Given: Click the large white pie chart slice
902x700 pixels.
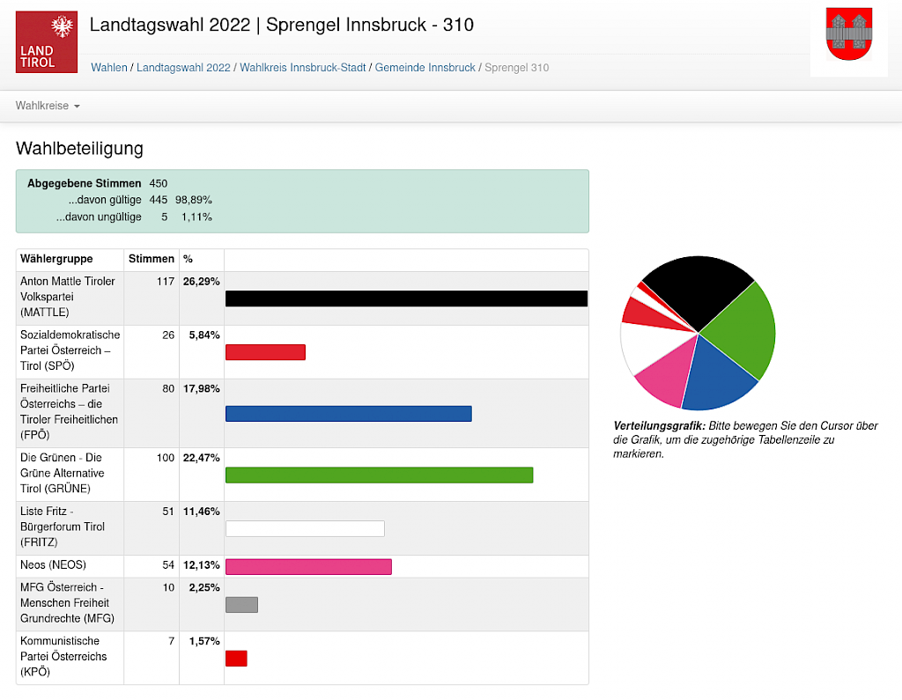Looking at the screenshot, I should (647, 347).
